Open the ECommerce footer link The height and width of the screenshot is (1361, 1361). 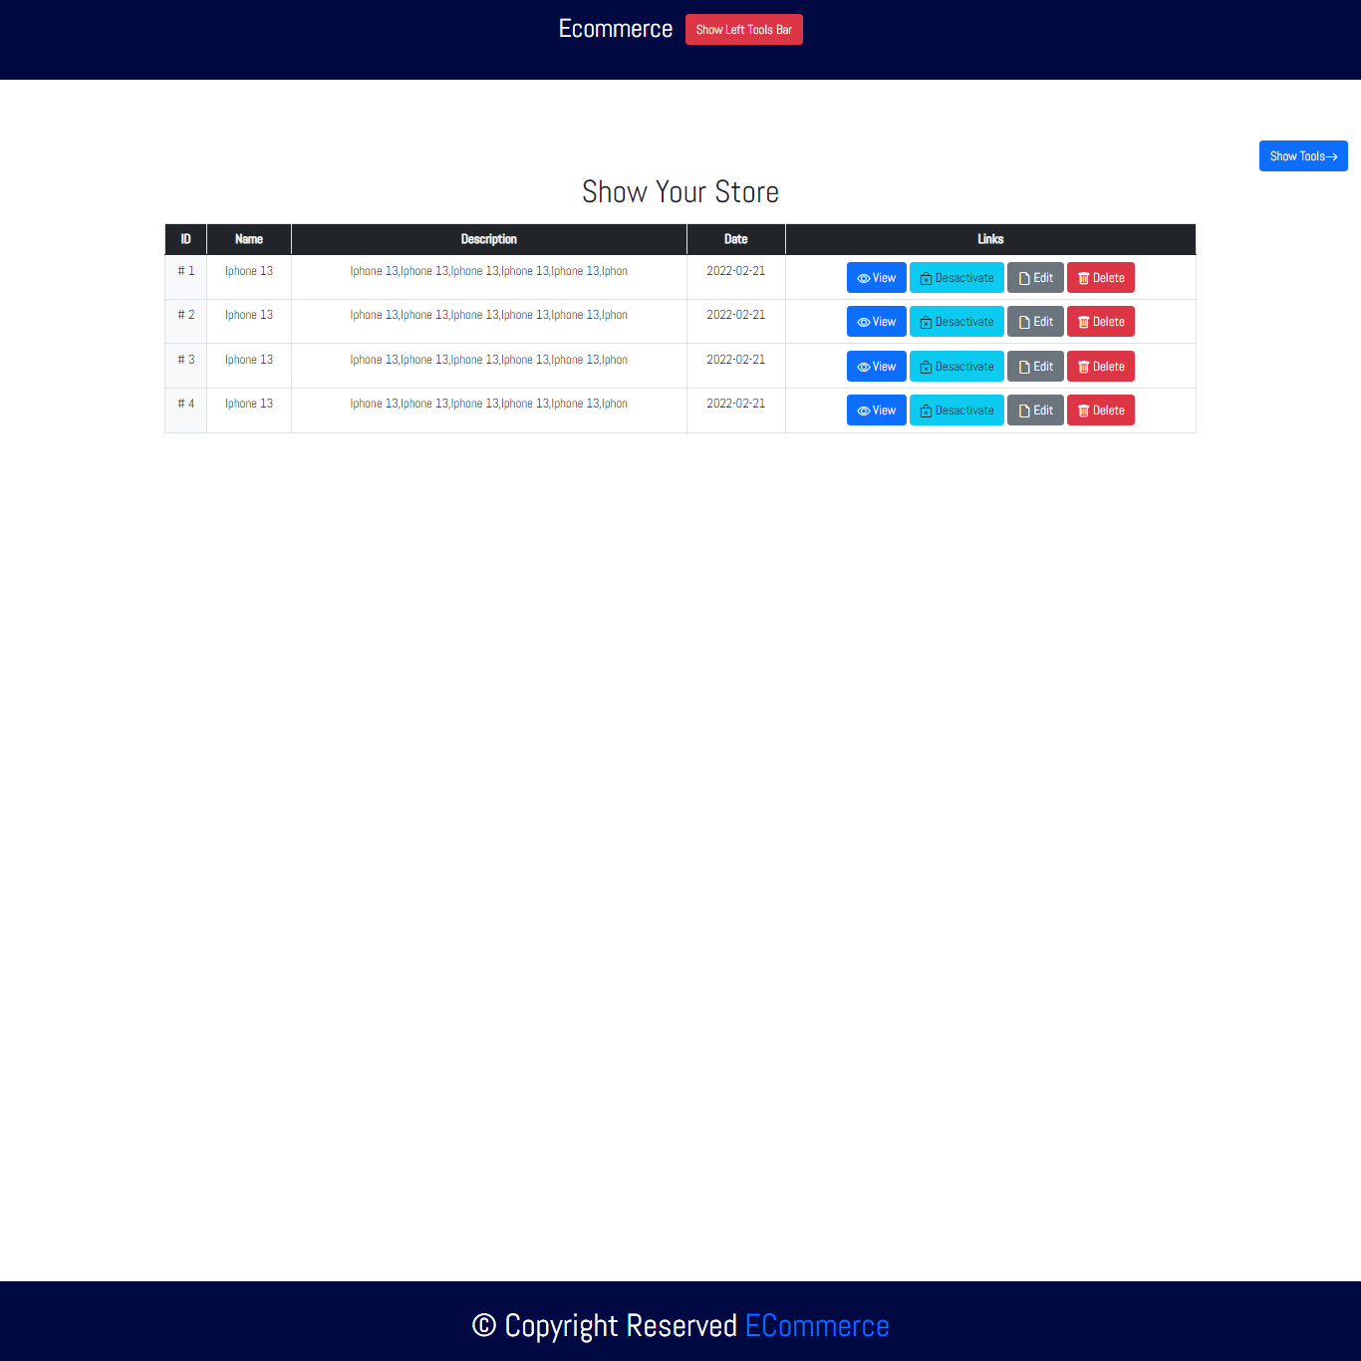tap(816, 1326)
